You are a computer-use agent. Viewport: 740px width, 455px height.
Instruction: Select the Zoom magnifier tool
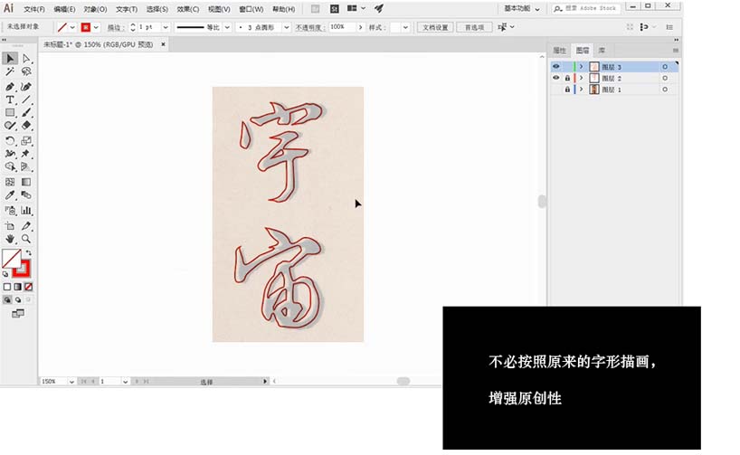26,239
